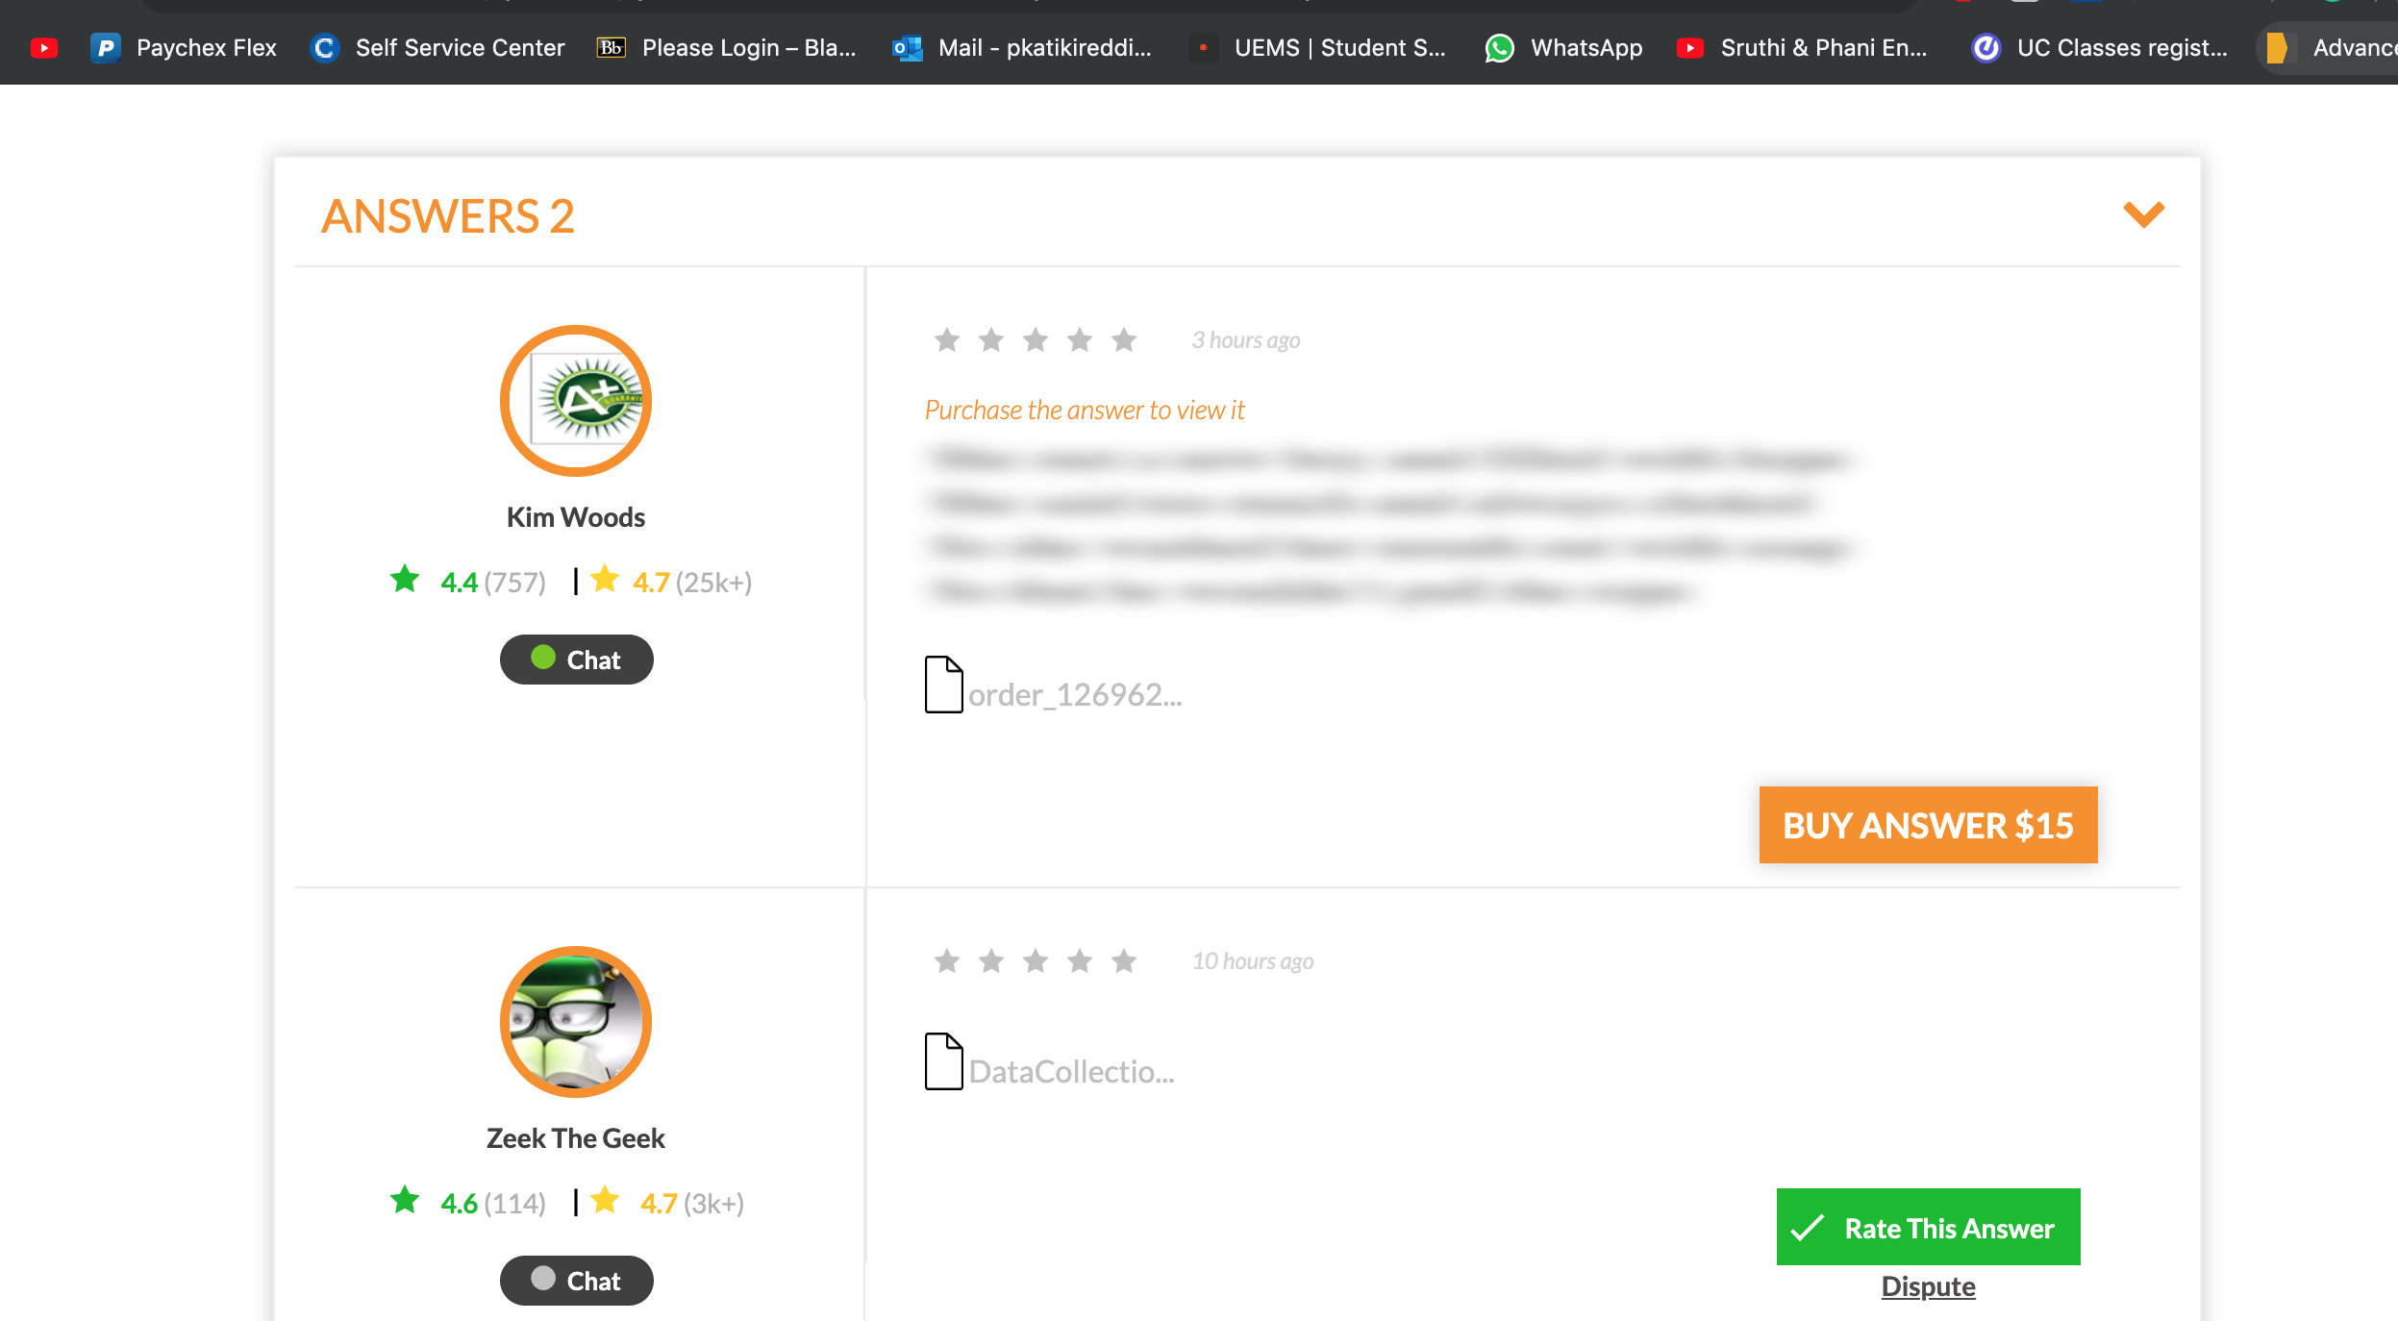Give Kim Woods answer five stars
This screenshot has width=2398, height=1321.
[1124, 339]
